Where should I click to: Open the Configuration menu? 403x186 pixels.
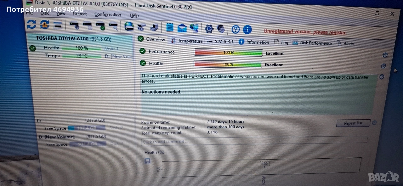(108, 14)
